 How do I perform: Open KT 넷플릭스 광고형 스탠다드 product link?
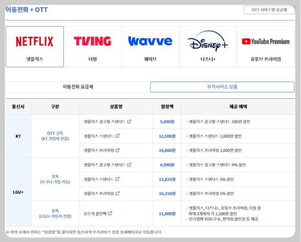[x=105, y=122]
